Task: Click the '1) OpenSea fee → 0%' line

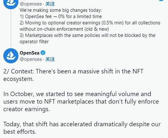Action: 61,17
